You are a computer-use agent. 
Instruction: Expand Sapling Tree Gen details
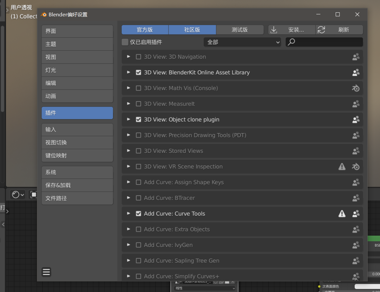click(128, 260)
